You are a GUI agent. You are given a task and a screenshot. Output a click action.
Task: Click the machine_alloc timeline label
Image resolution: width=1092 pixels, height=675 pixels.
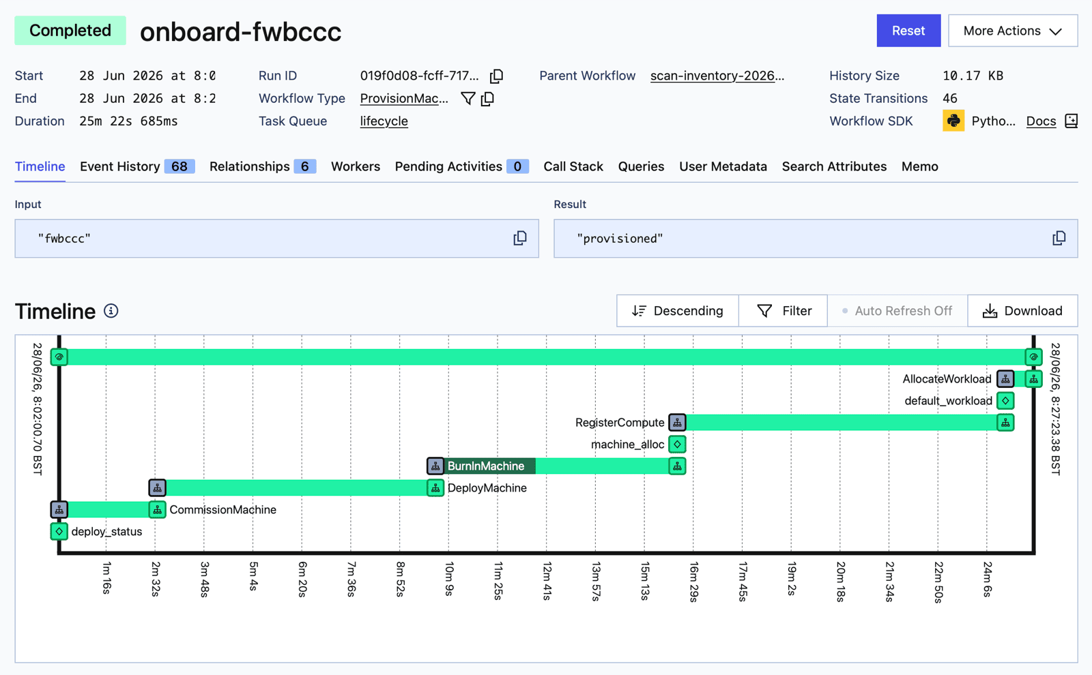[x=627, y=444]
